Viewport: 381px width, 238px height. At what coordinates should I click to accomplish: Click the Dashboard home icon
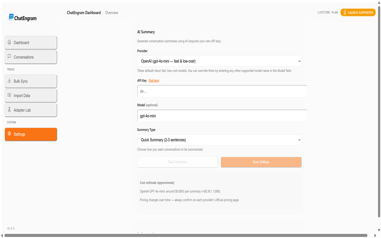tap(10, 42)
